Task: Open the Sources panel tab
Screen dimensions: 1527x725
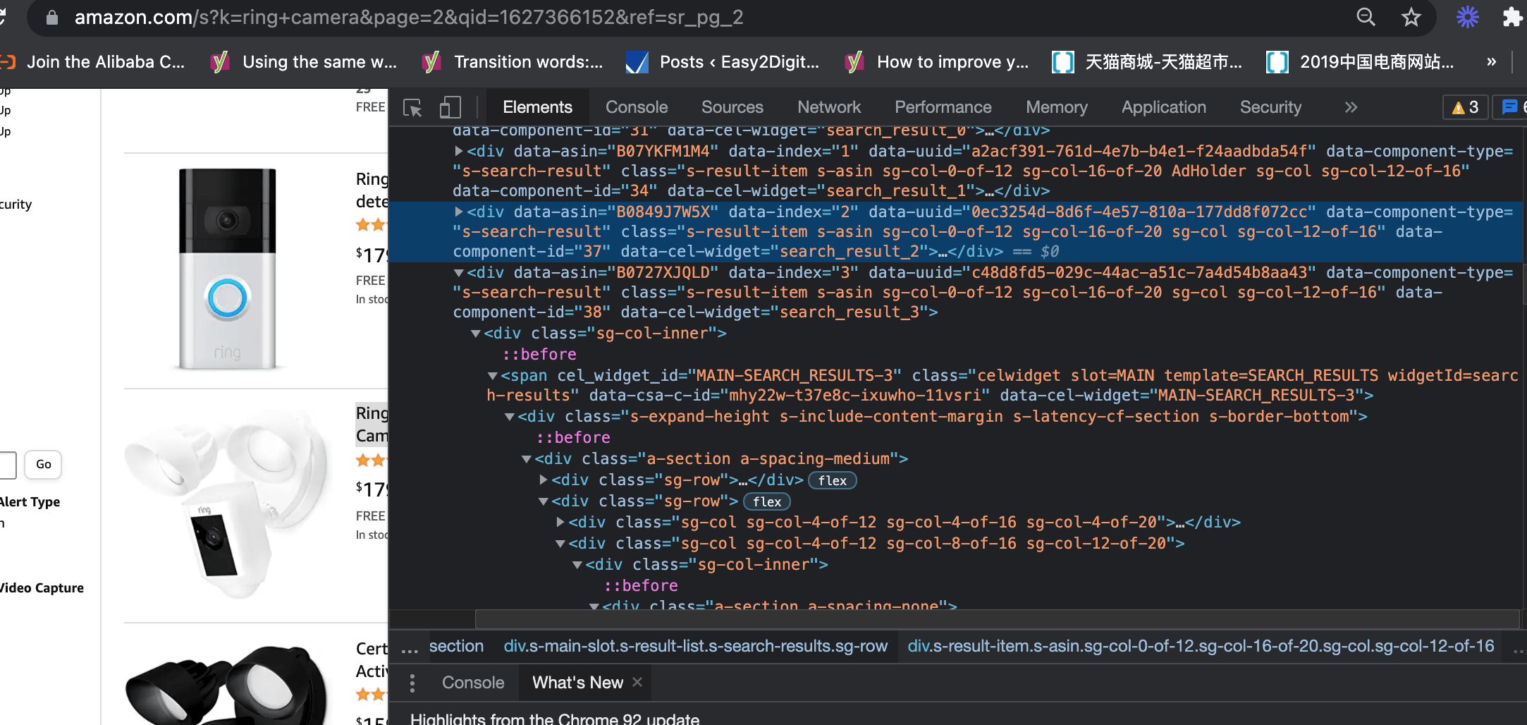Action: point(732,107)
